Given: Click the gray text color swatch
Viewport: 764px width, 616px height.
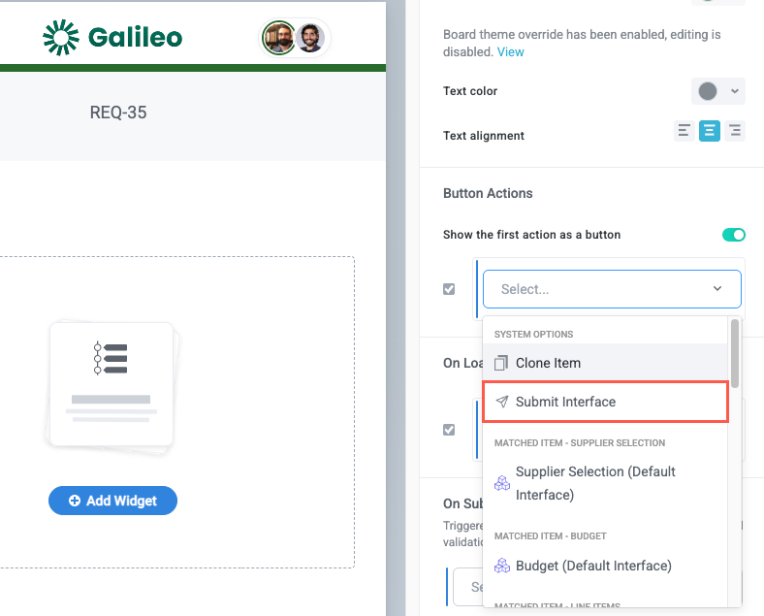Looking at the screenshot, I should click(x=708, y=91).
